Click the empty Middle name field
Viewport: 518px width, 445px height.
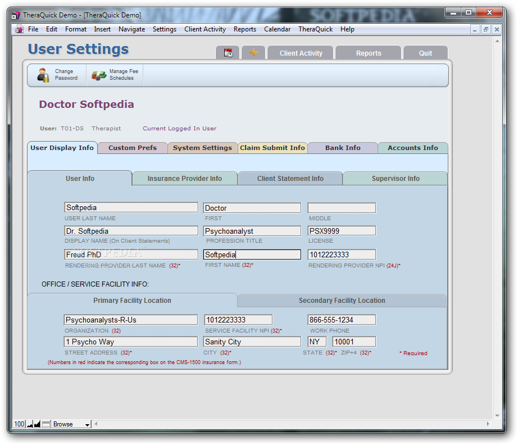click(342, 208)
